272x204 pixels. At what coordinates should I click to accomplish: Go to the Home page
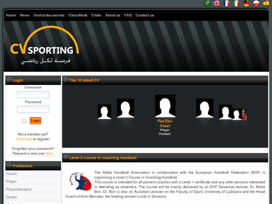11,15
